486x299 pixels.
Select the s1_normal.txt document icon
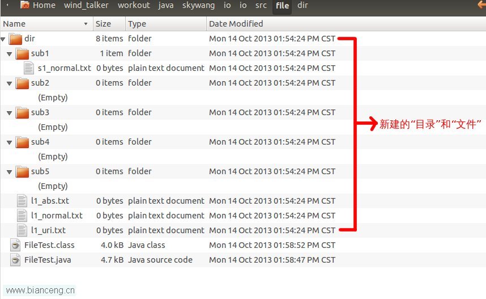[x=28, y=68]
